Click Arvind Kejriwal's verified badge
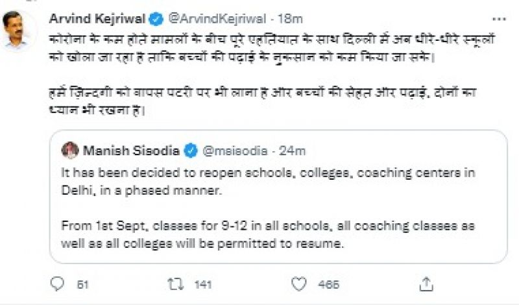The image size is (519, 305). coord(156,18)
